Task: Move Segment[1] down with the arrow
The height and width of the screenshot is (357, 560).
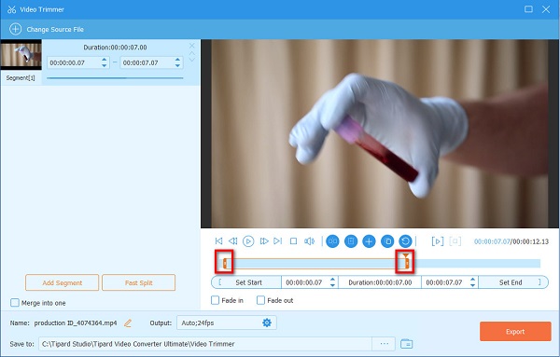Action: 191,60
